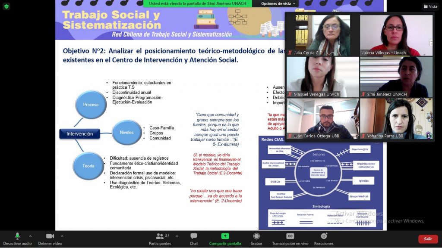The height and width of the screenshot is (248, 442).
Task: Mute microphone with Desactivar audio
Action: pos(17,239)
